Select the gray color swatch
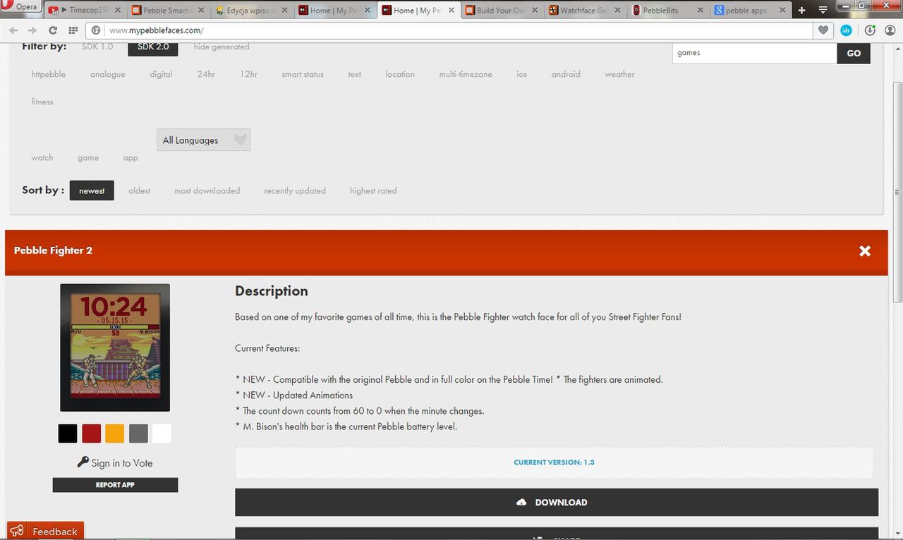This screenshot has height=540, width=903. (x=138, y=434)
